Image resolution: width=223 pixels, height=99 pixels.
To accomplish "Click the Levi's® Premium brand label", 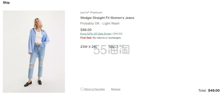I will pos(91,12).
